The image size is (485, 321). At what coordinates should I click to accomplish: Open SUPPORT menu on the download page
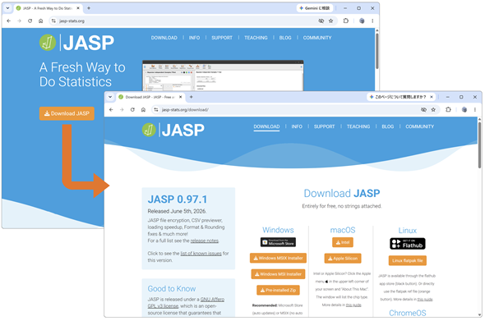324,126
